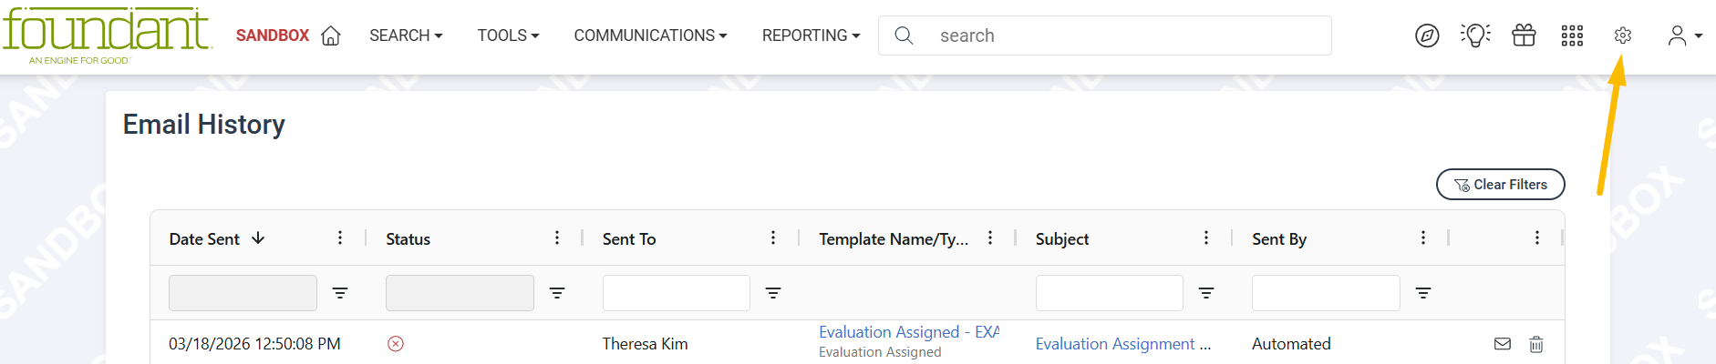Click the Foundant logo
1716x364 pixels.
point(107,35)
